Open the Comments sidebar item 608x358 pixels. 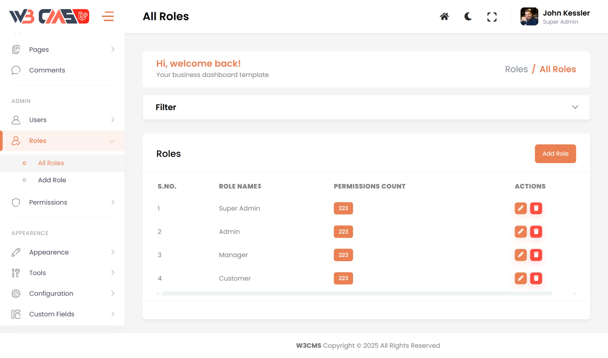pos(47,70)
